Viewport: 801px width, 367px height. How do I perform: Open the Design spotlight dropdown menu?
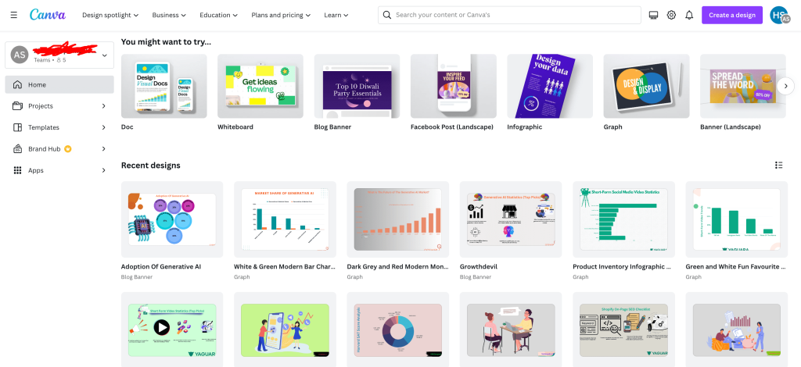tap(110, 15)
